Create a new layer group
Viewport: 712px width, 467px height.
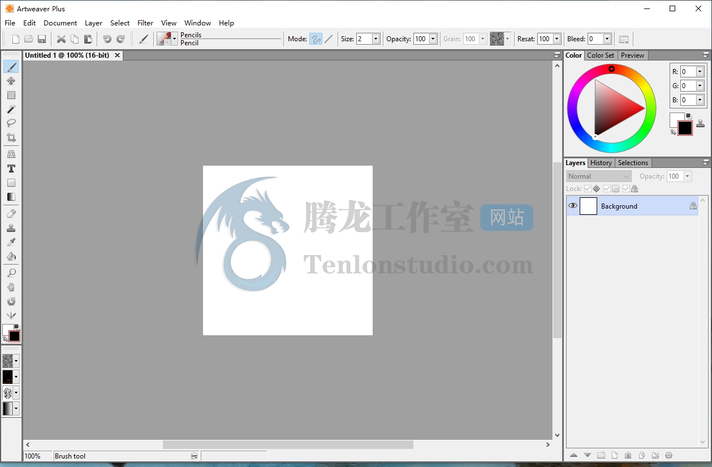point(601,455)
